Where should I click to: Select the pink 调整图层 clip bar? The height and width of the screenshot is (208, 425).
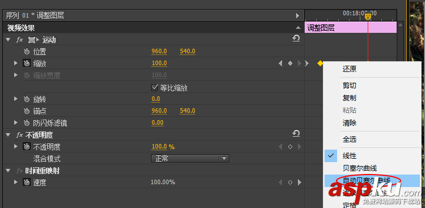pos(351,28)
